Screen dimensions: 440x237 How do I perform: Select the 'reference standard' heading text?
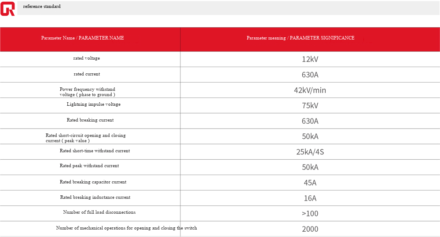pos(42,7)
